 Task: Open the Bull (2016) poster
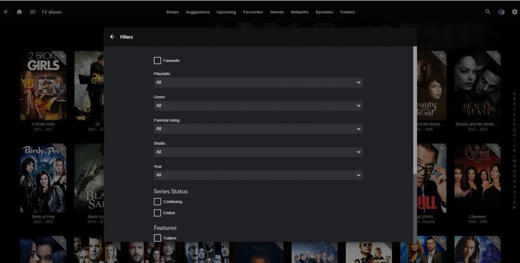432,178
